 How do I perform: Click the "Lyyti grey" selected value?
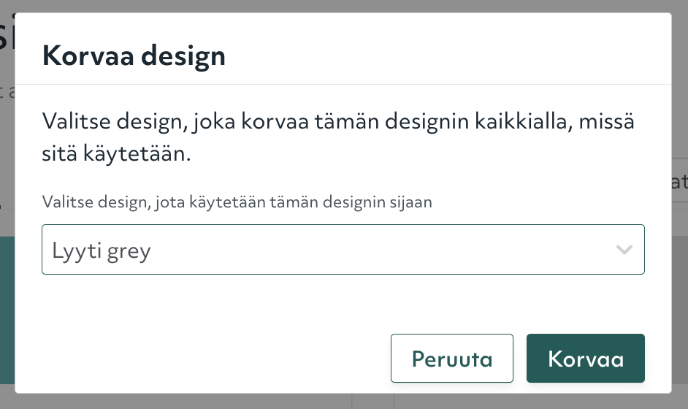coord(102,251)
